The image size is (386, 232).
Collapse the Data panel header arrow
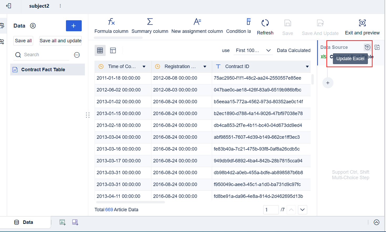click(33, 26)
